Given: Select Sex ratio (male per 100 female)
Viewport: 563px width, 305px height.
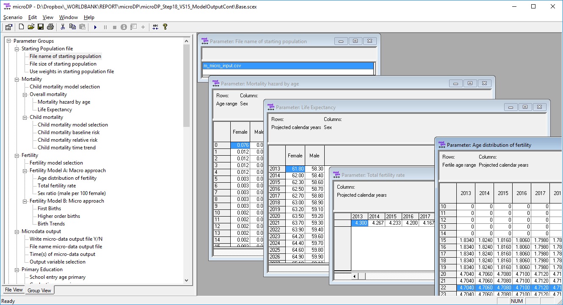Looking at the screenshot, I should (x=71, y=193).
